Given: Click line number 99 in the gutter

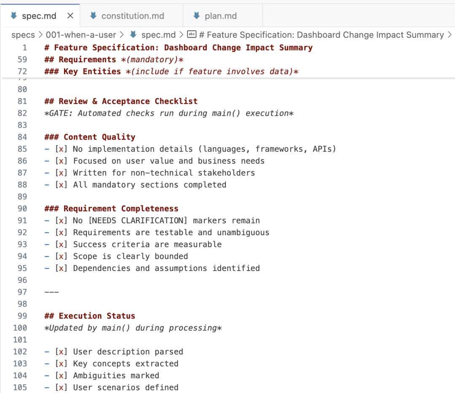Looking at the screenshot, I should (x=22, y=316).
